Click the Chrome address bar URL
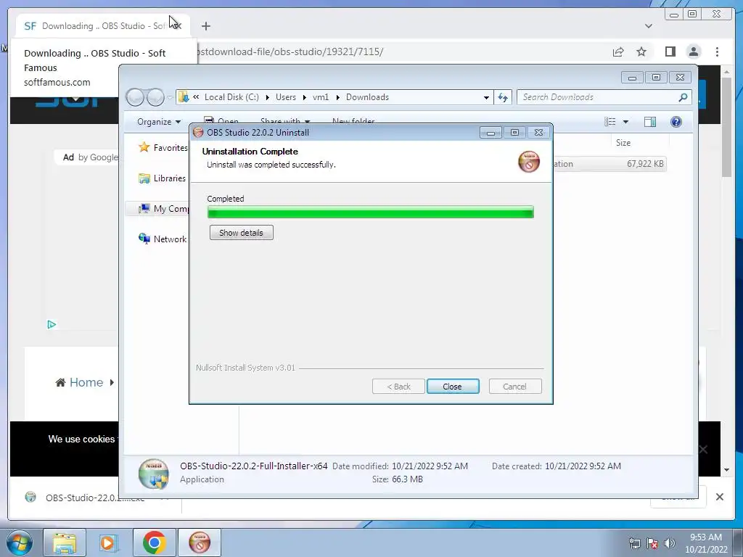This screenshot has width=743, height=557. click(x=290, y=51)
